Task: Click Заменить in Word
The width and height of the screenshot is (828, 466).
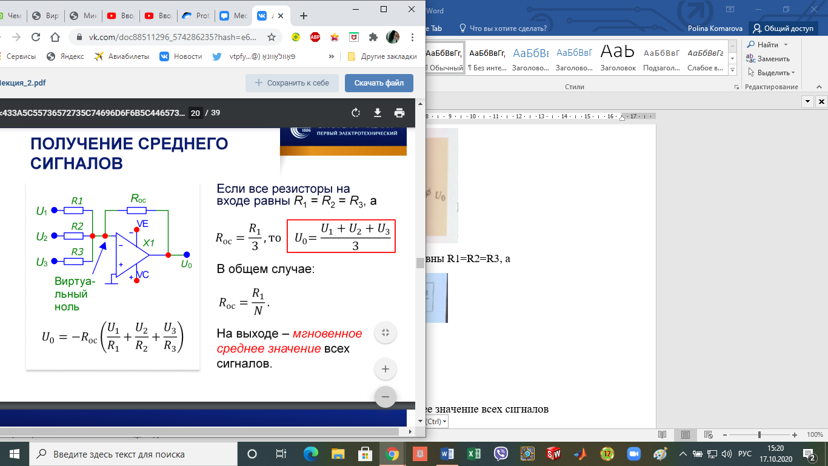Action: (x=768, y=59)
